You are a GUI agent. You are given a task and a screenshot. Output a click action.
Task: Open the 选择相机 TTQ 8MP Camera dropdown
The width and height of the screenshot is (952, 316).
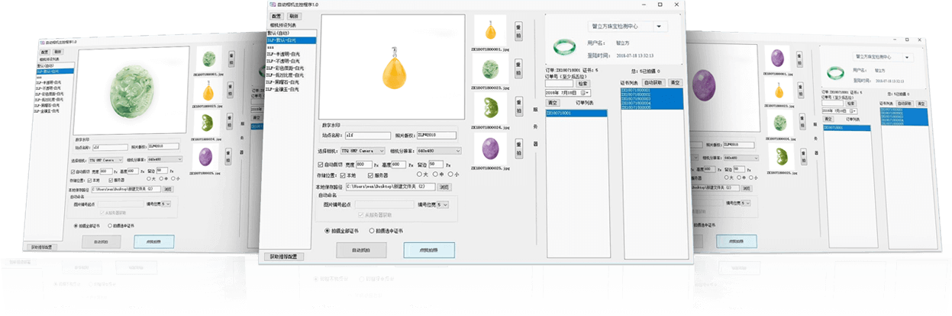point(362,152)
